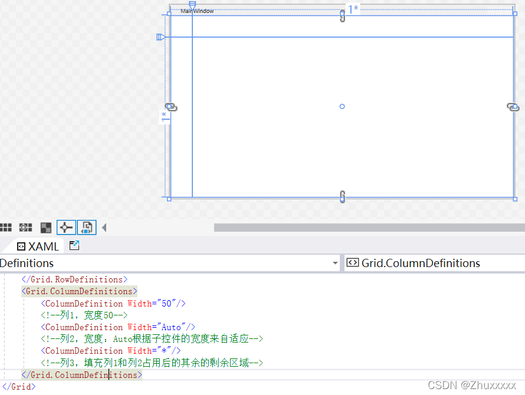Click the closing Grid.ColumnDefinitions tag
The image size is (525, 395).
point(81,374)
